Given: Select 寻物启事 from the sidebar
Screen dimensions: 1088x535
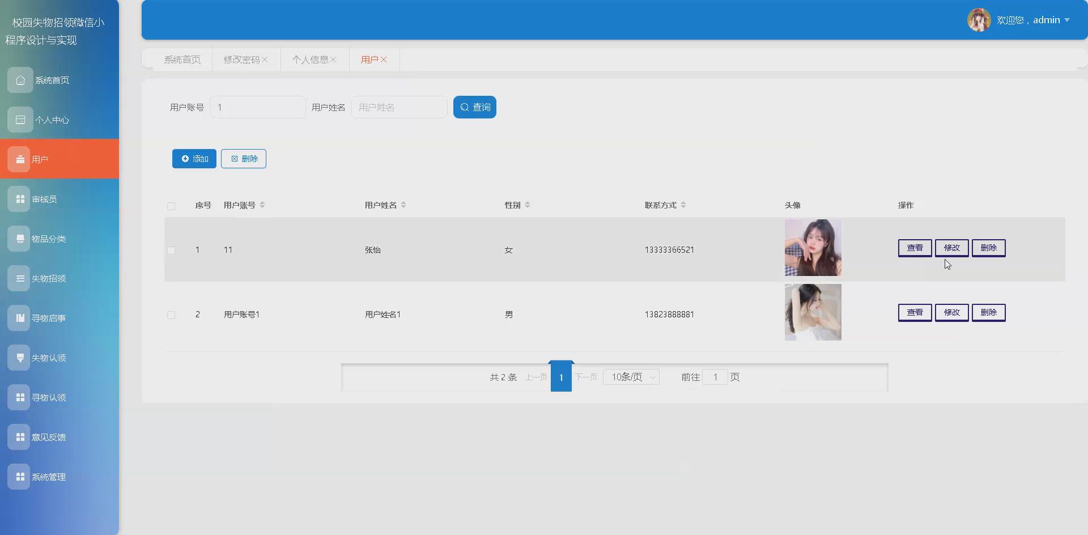Looking at the screenshot, I should point(50,318).
